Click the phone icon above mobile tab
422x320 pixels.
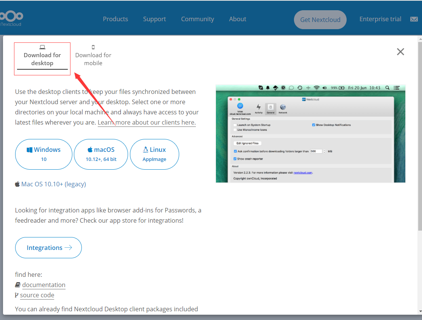pos(93,47)
